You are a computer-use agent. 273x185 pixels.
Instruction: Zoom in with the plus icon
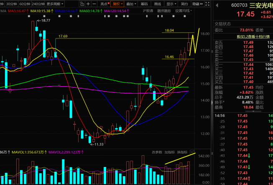88,4
